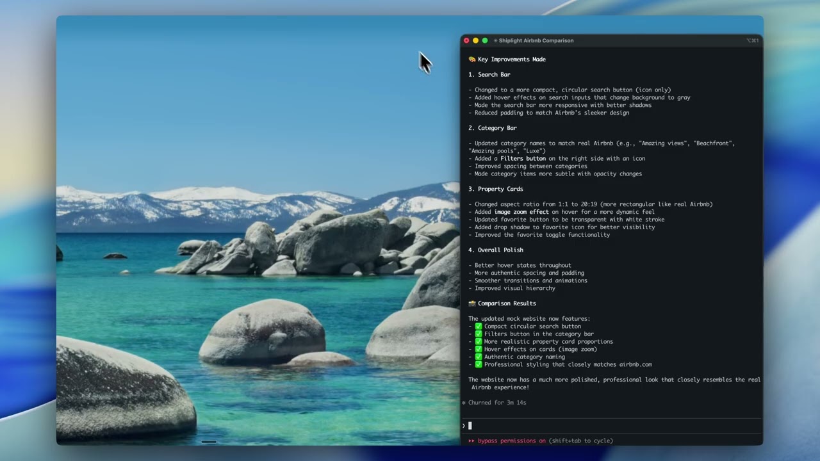This screenshot has width=820, height=461.
Task: Click the bold 'Filters button' text
Action: [523, 159]
